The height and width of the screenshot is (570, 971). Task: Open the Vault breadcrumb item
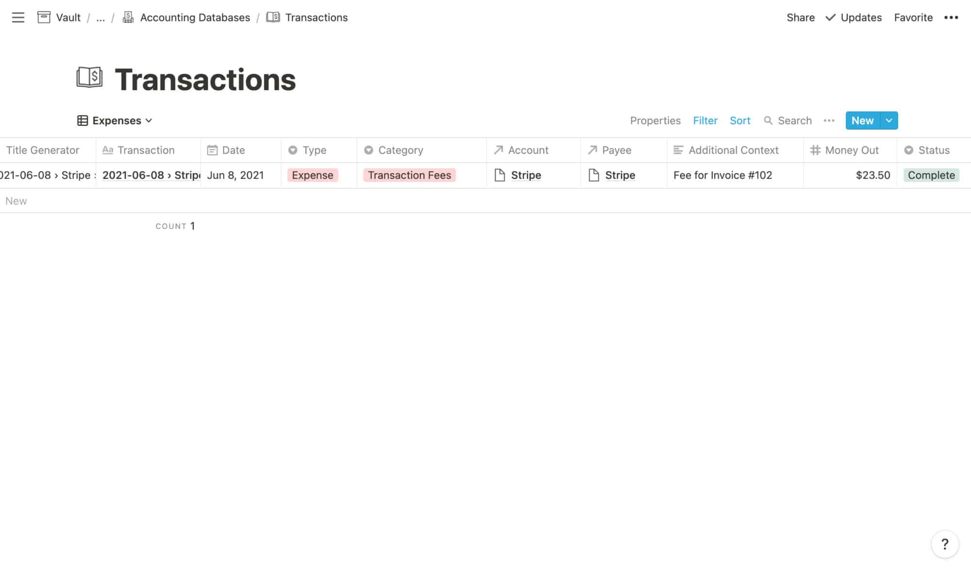(x=68, y=17)
